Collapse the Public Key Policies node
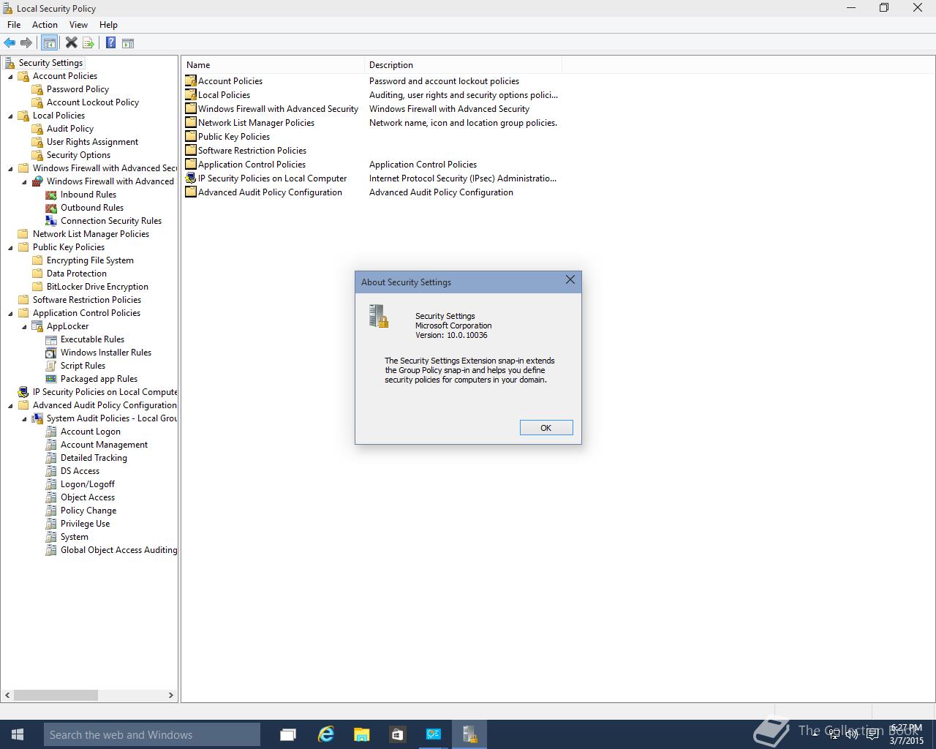936x749 pixels. (10, 247)
